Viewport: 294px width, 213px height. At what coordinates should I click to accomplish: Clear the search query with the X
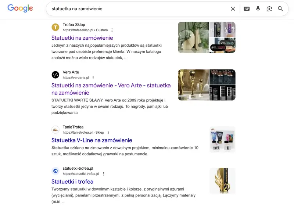pos(233,8)
